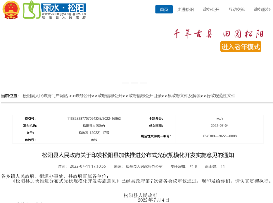Open 政府信息公开目录 breadcrumb link
Screen dimensions: 273x203
tap(145, 96)
